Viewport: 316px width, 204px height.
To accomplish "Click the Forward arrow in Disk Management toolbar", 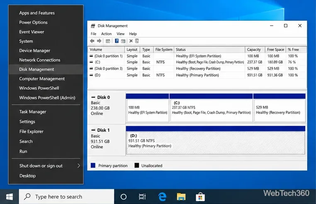I will click(x=99, y=41).
